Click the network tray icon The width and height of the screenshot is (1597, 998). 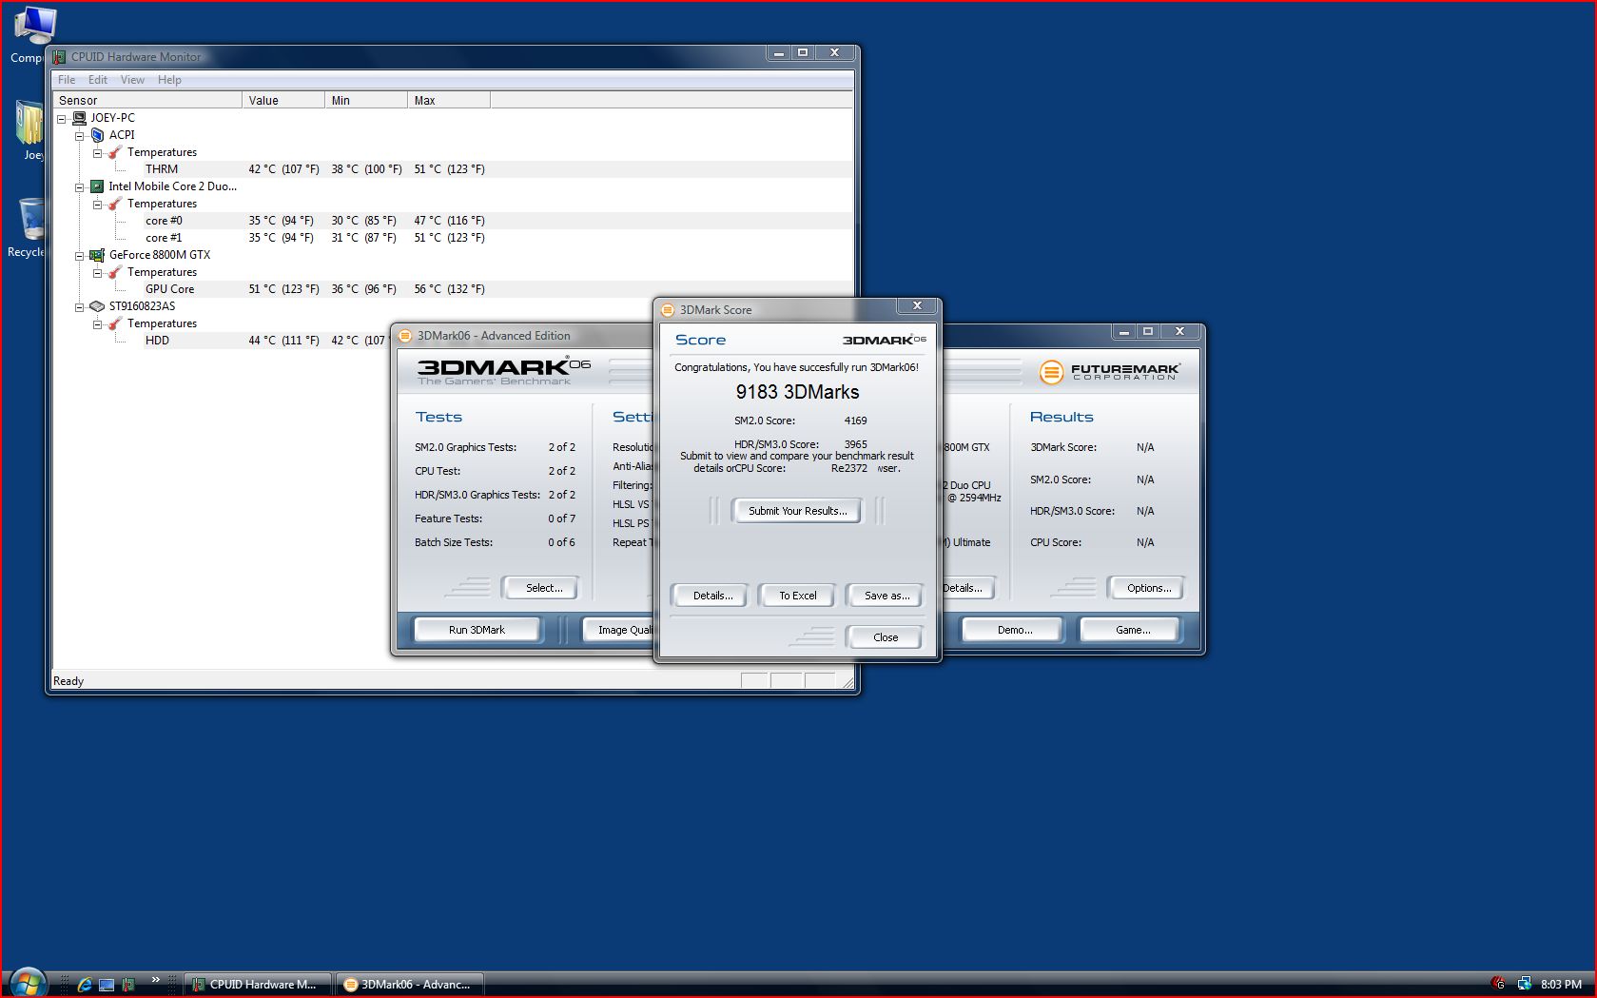[x=1524, y=984]
